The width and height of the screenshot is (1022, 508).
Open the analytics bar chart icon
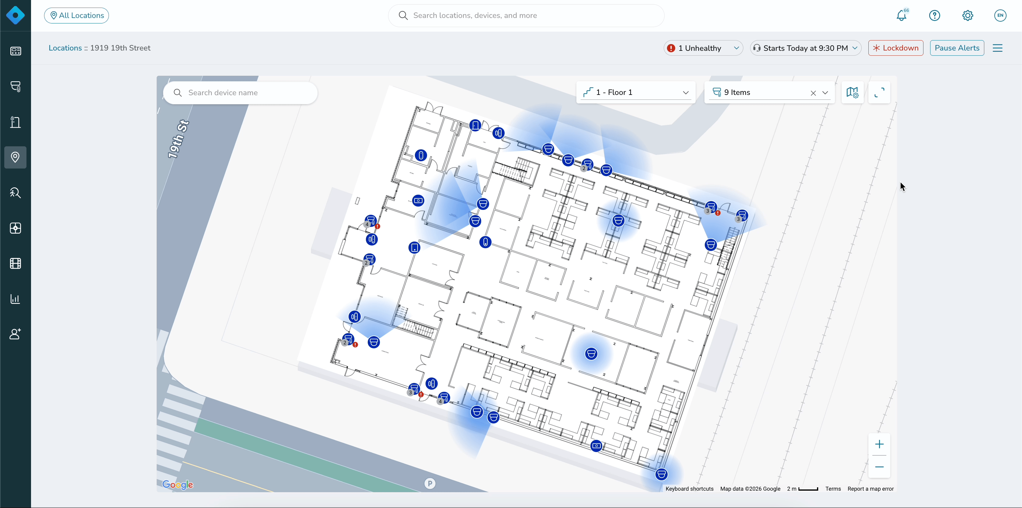[x=16, y=299]
